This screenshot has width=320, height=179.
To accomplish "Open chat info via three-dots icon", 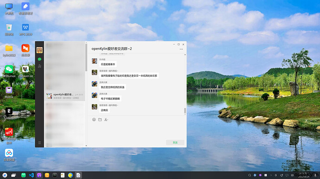I will pos(181,49).
